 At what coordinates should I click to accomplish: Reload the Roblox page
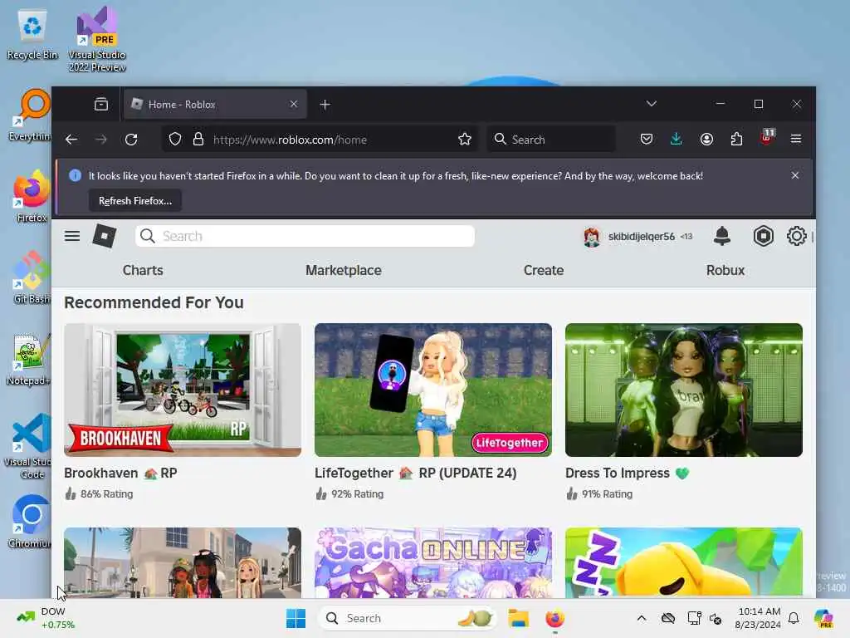[x=131, y=140]
